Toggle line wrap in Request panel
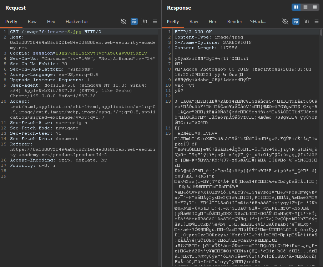The width and height of the screenshot is (323, 267). pos(134,21)
